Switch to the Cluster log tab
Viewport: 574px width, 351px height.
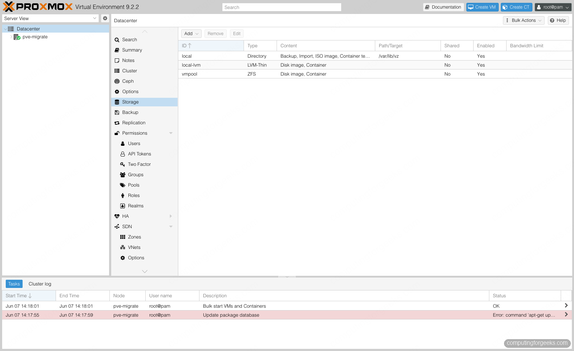coord(40,284)
